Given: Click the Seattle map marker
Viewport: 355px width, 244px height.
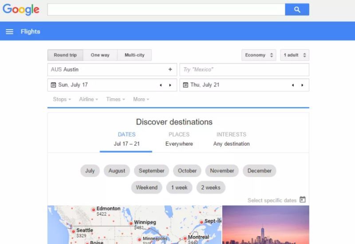Looking at the screenshot, I should pyautogui.click(x=73, y=231).
